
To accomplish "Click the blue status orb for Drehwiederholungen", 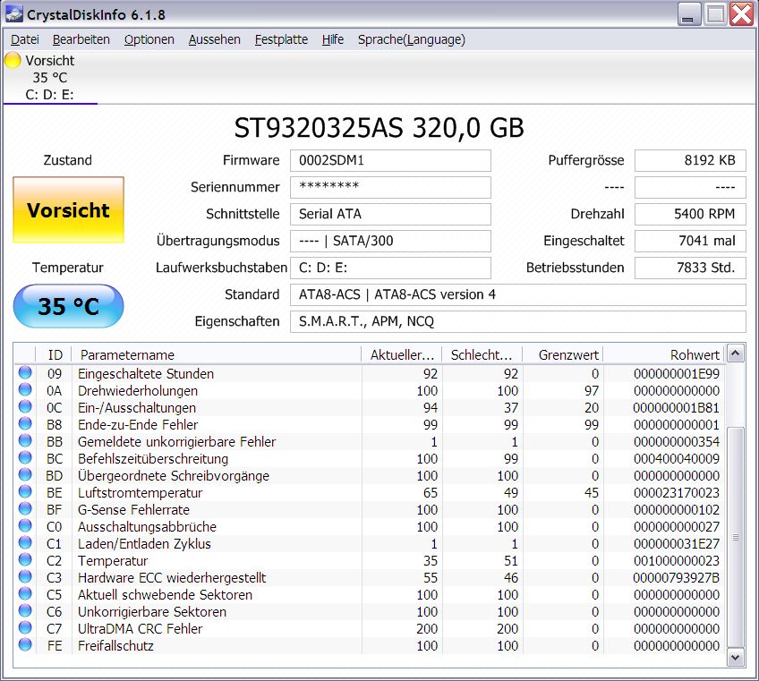I will (x=25, y=389).
